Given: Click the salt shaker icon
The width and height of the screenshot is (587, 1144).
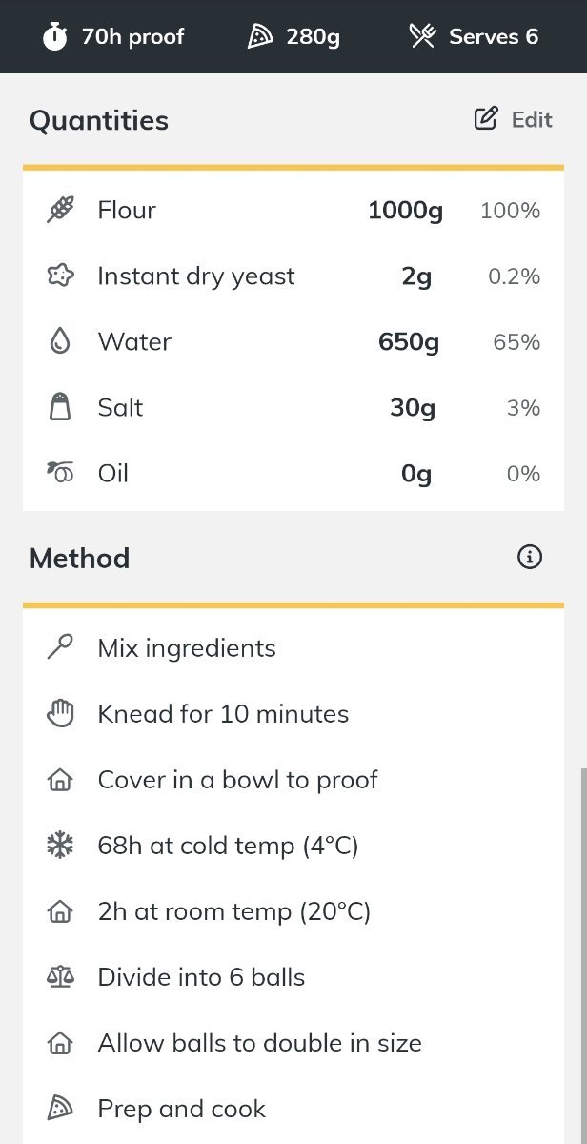Looking at the screenshot, I should coord(60,407).
